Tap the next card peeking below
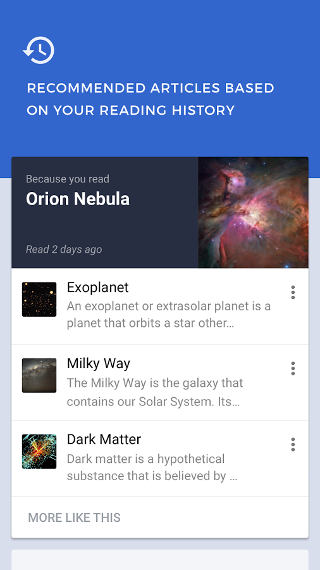Image resolution: width=320 pixels, height=570 pixels. pyautogui.click(x=160, y=559)
